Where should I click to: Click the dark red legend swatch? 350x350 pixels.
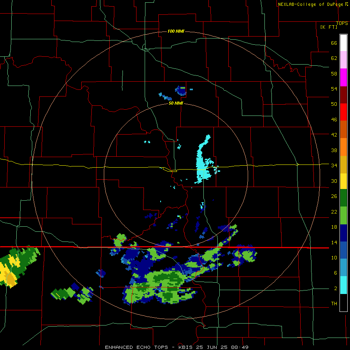click(x=343, y=94)
